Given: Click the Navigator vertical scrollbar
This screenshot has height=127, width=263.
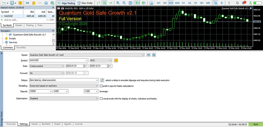Looking at the screenshot, I should point(53,39).
